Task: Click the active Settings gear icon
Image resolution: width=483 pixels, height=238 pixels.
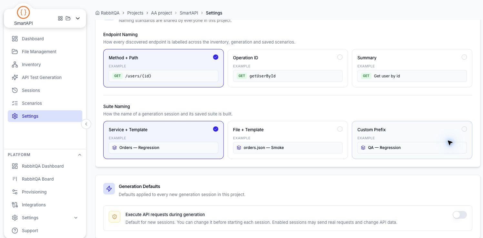Action: click(15, 116)
